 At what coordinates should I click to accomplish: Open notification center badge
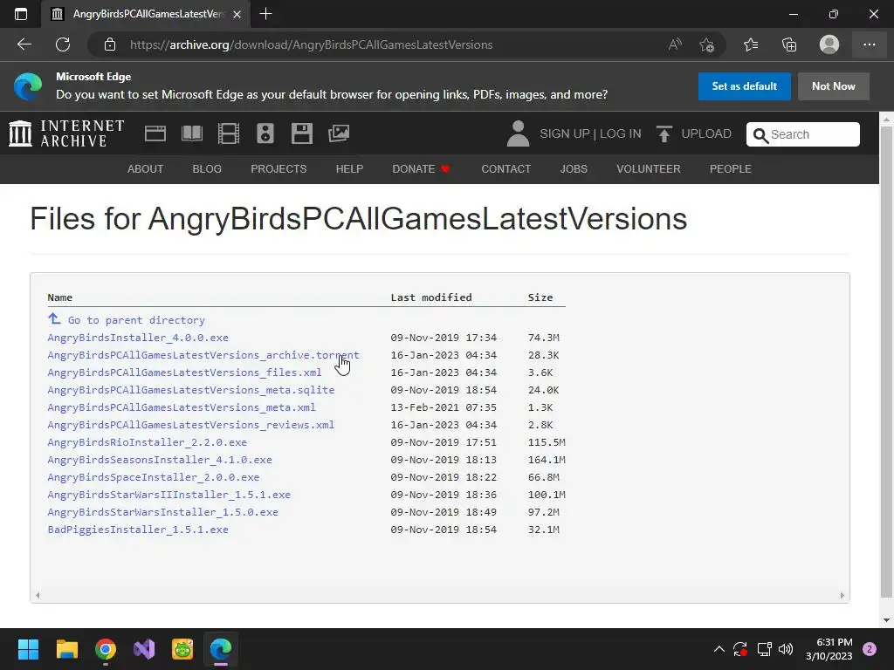pyautogui.click(x=870, y=649)
